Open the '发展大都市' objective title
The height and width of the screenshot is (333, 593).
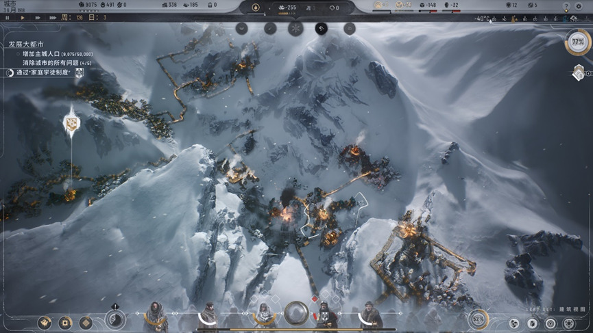pos(26,44)
